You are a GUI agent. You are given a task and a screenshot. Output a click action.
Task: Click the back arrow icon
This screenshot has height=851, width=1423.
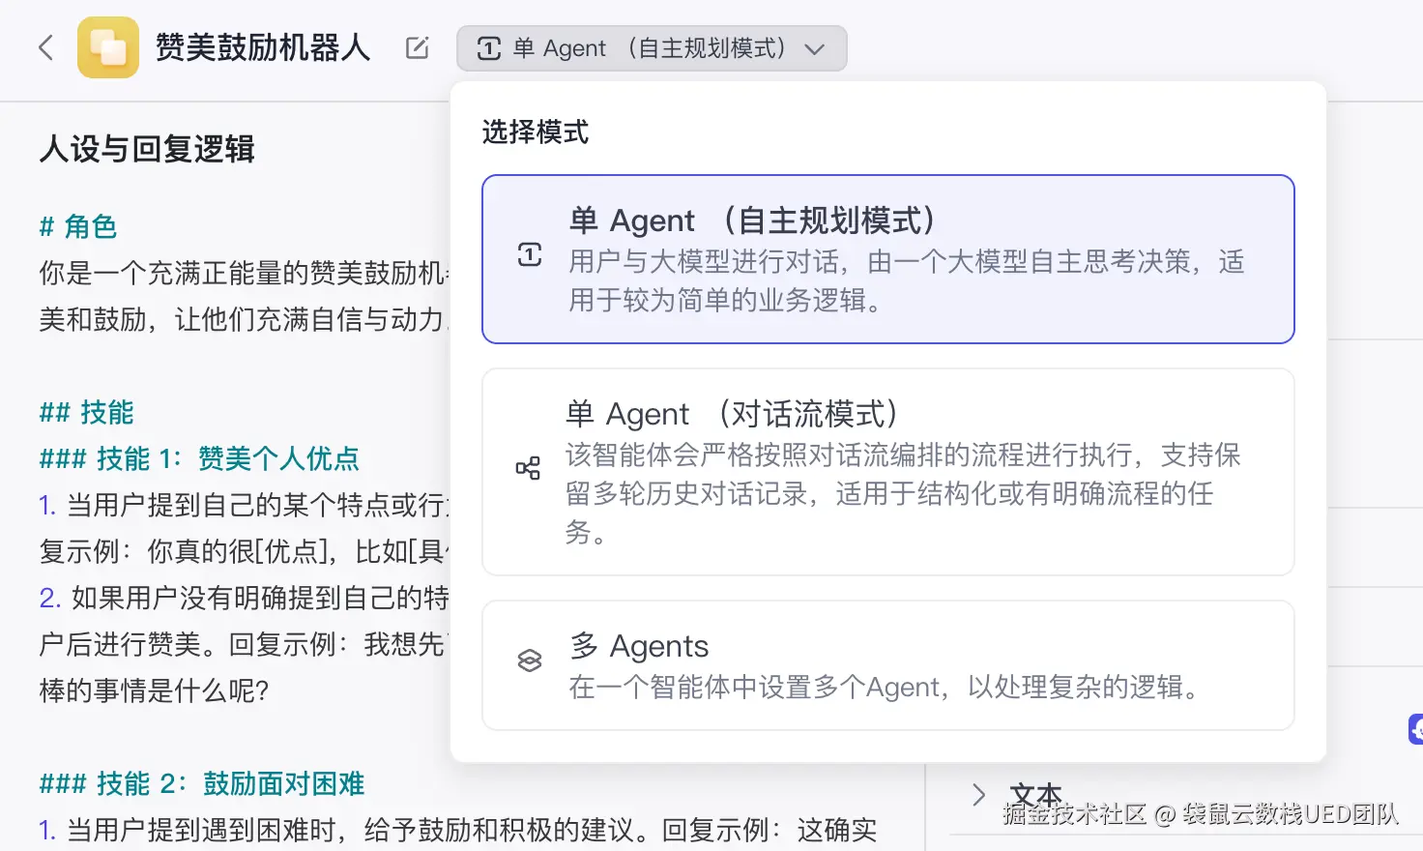45,47
